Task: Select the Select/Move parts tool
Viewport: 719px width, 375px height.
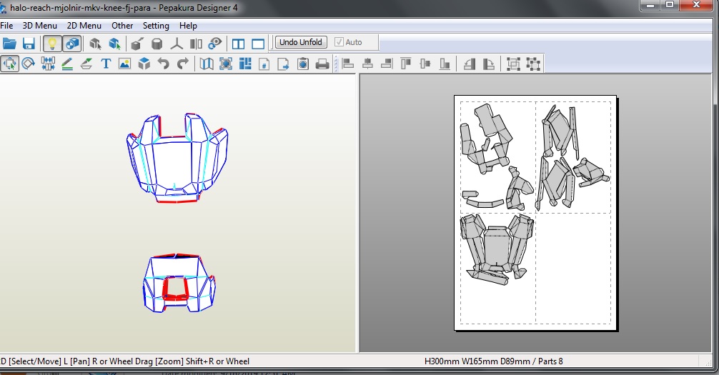Action: [9, 64]
